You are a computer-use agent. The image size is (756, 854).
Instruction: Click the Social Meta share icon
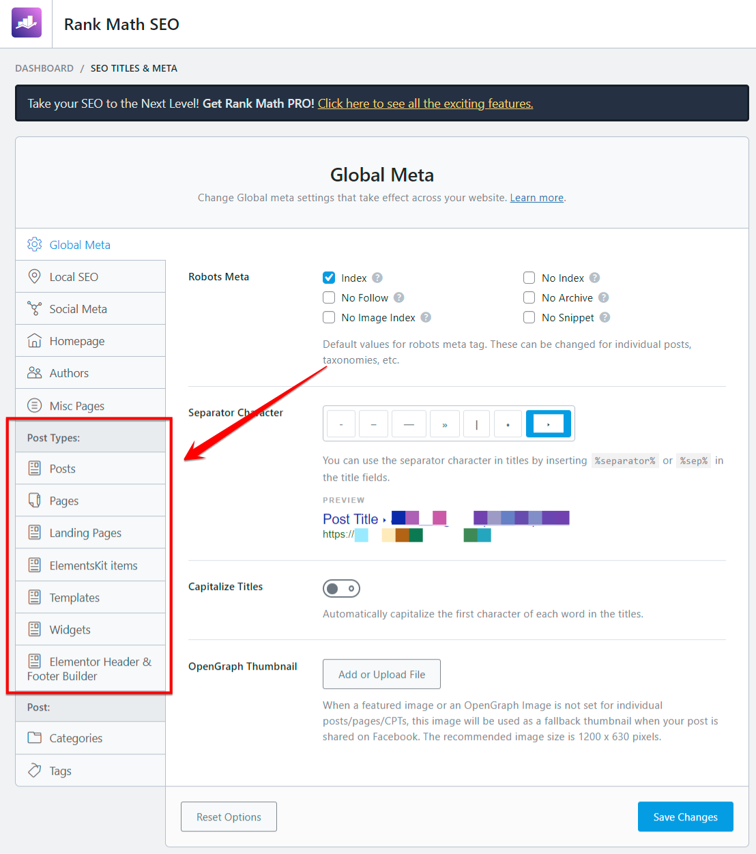tap(34, 308)
